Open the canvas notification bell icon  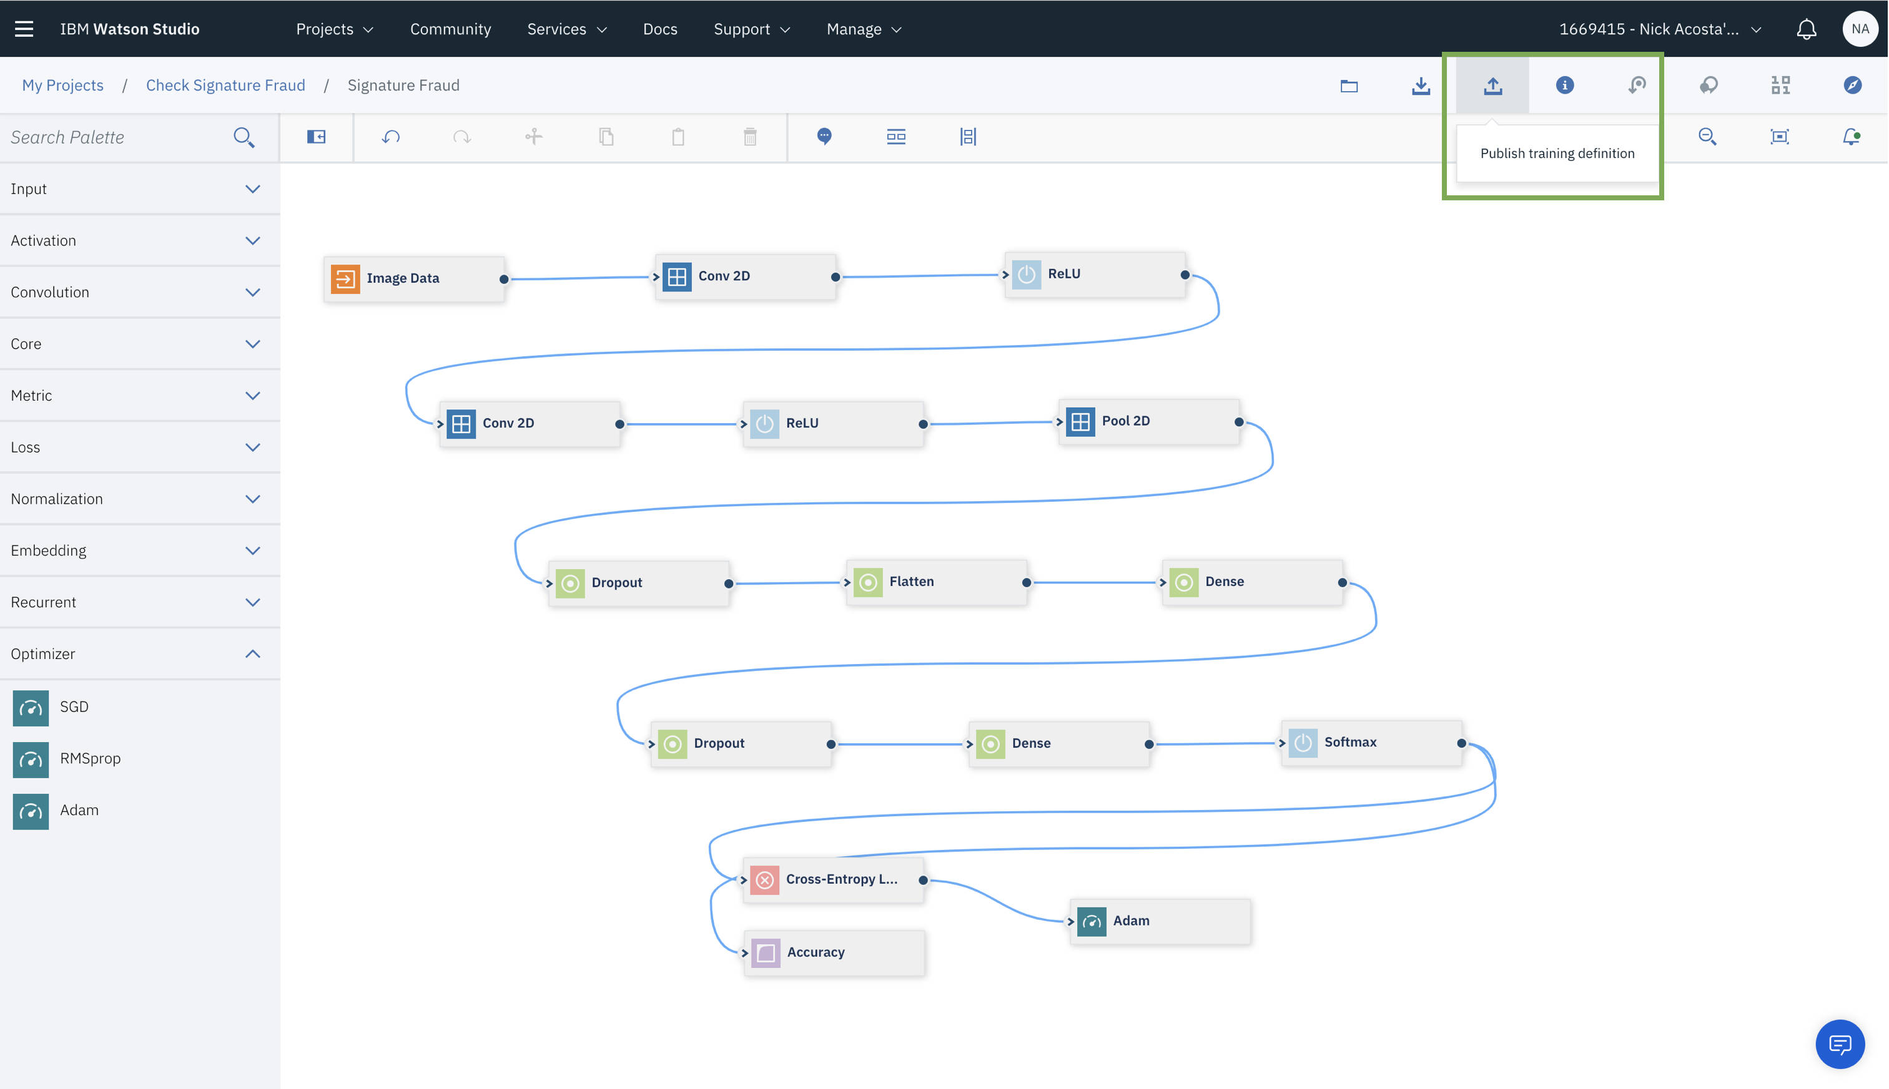point(1851,137)
